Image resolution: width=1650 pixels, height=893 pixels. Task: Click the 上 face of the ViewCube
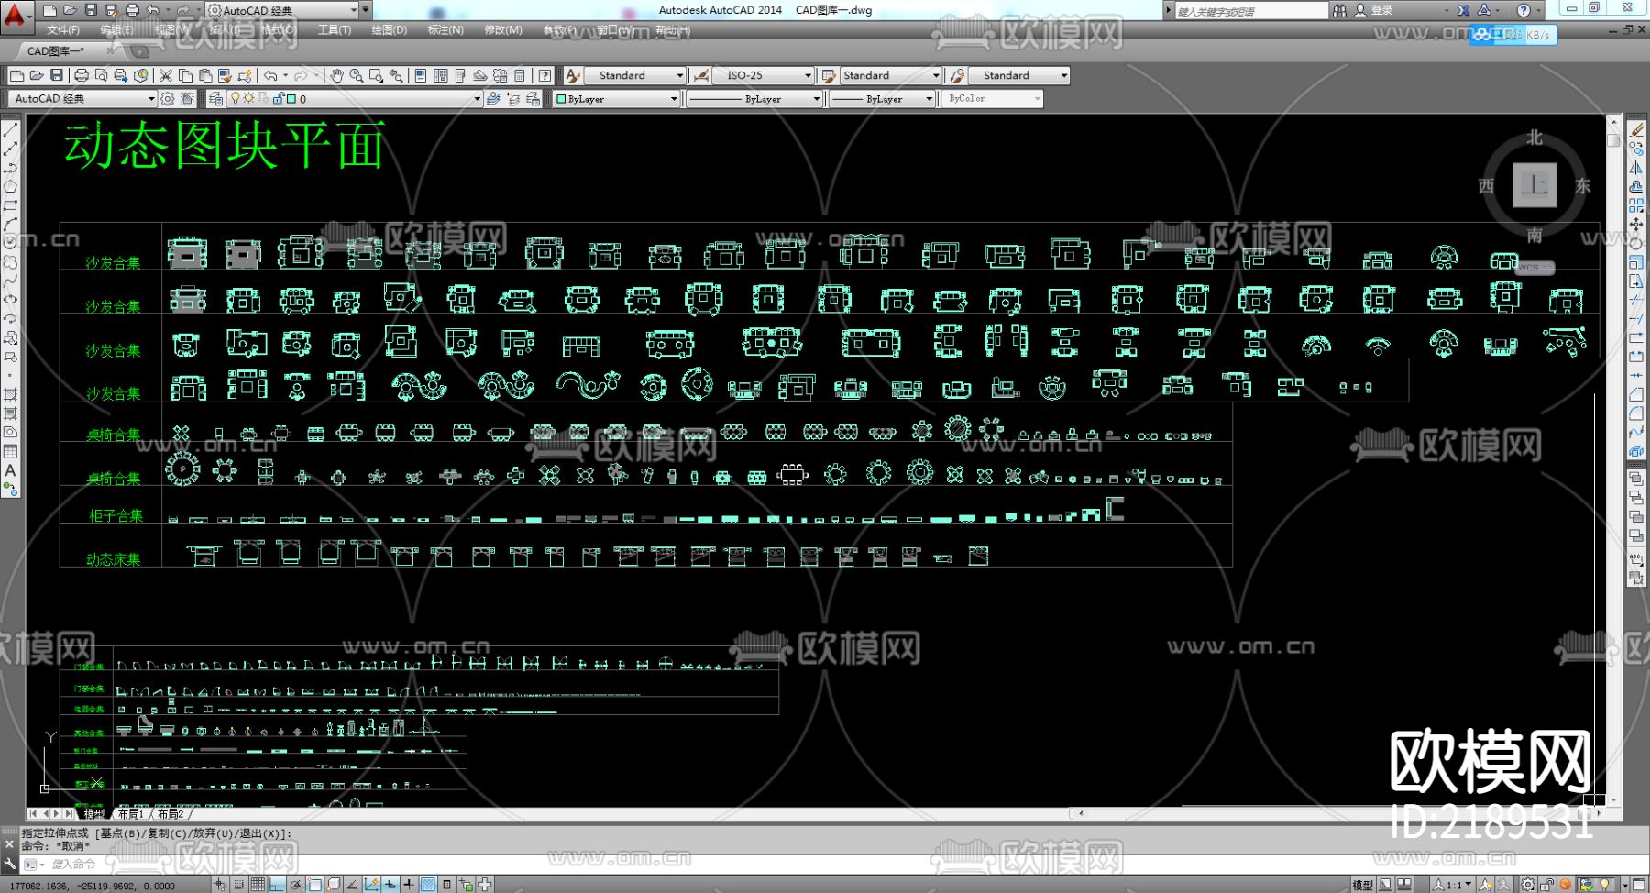click(1534, 185)
